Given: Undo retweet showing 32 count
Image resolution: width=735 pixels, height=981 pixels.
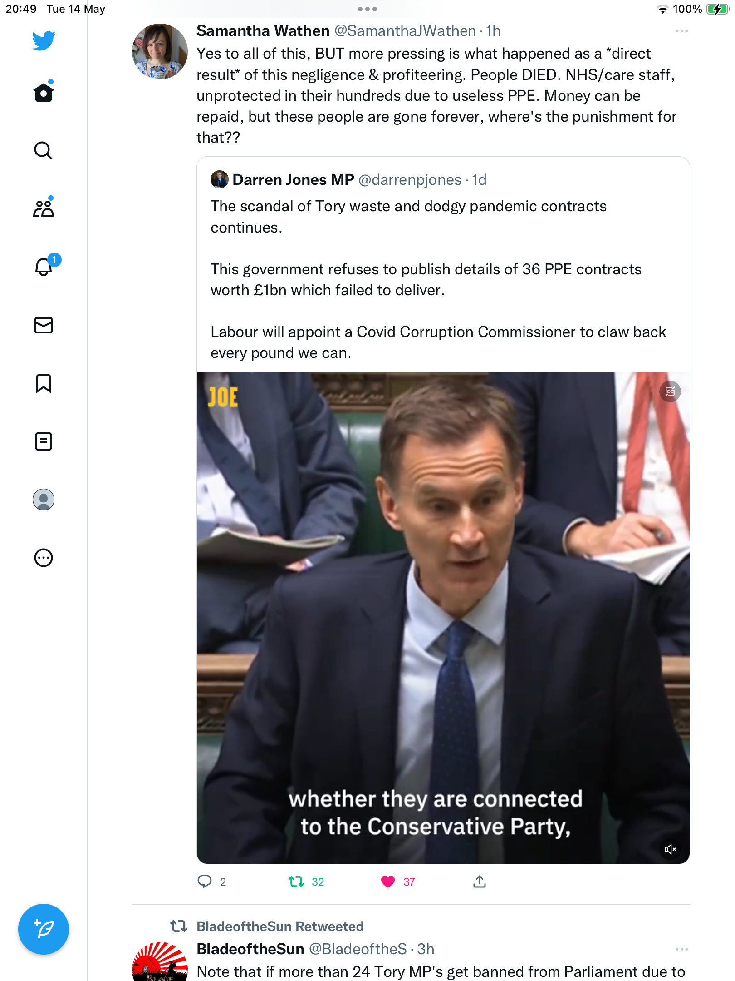Looking at the screenshot, I should pyautogui.click(x=296, y=882).
